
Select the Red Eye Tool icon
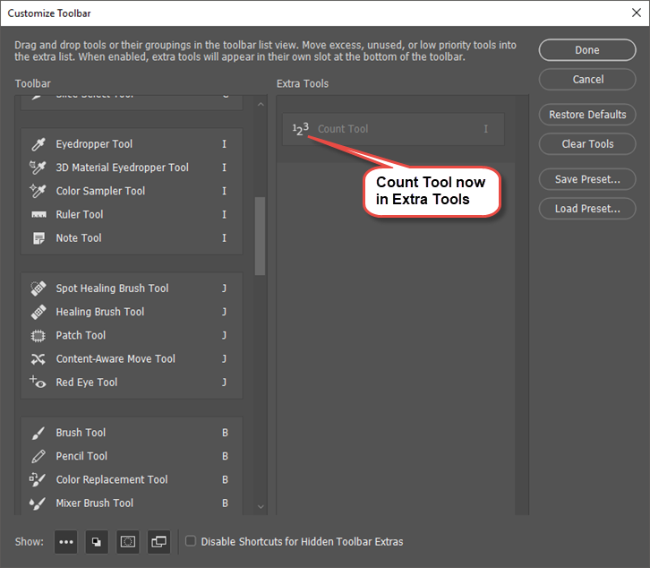point(38,382)
